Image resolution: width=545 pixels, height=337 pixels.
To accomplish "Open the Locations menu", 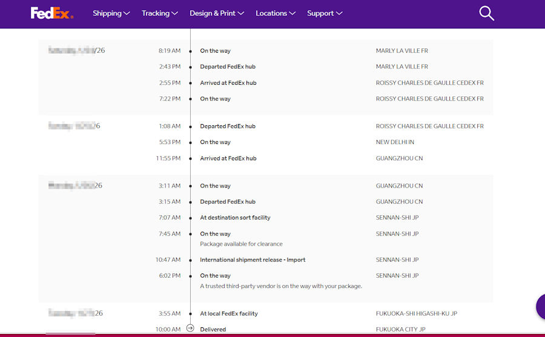I will (275, 13).
